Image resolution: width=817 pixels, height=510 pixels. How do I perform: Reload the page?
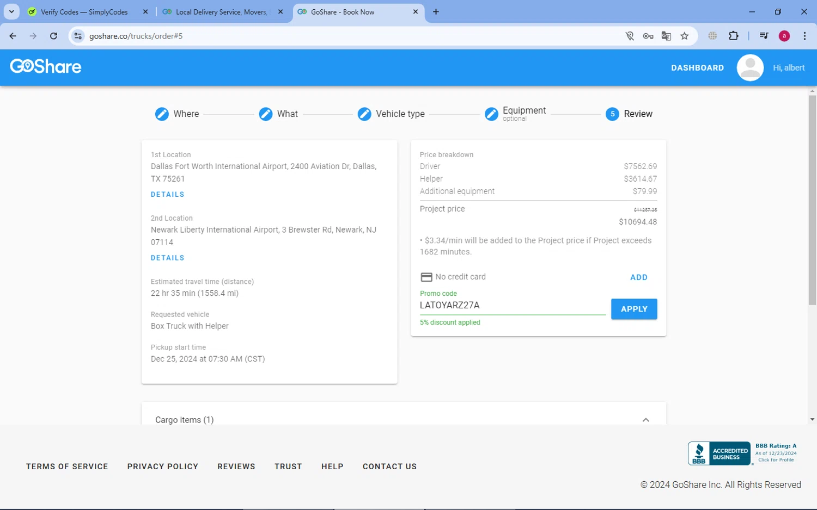coord(53,36)
